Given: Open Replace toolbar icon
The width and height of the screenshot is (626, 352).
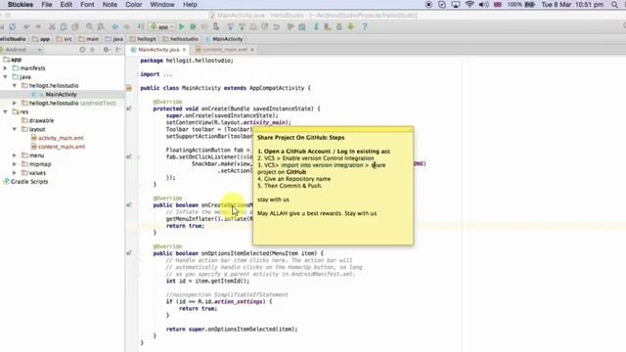Looking at the screenshot, I should [101, 26].
